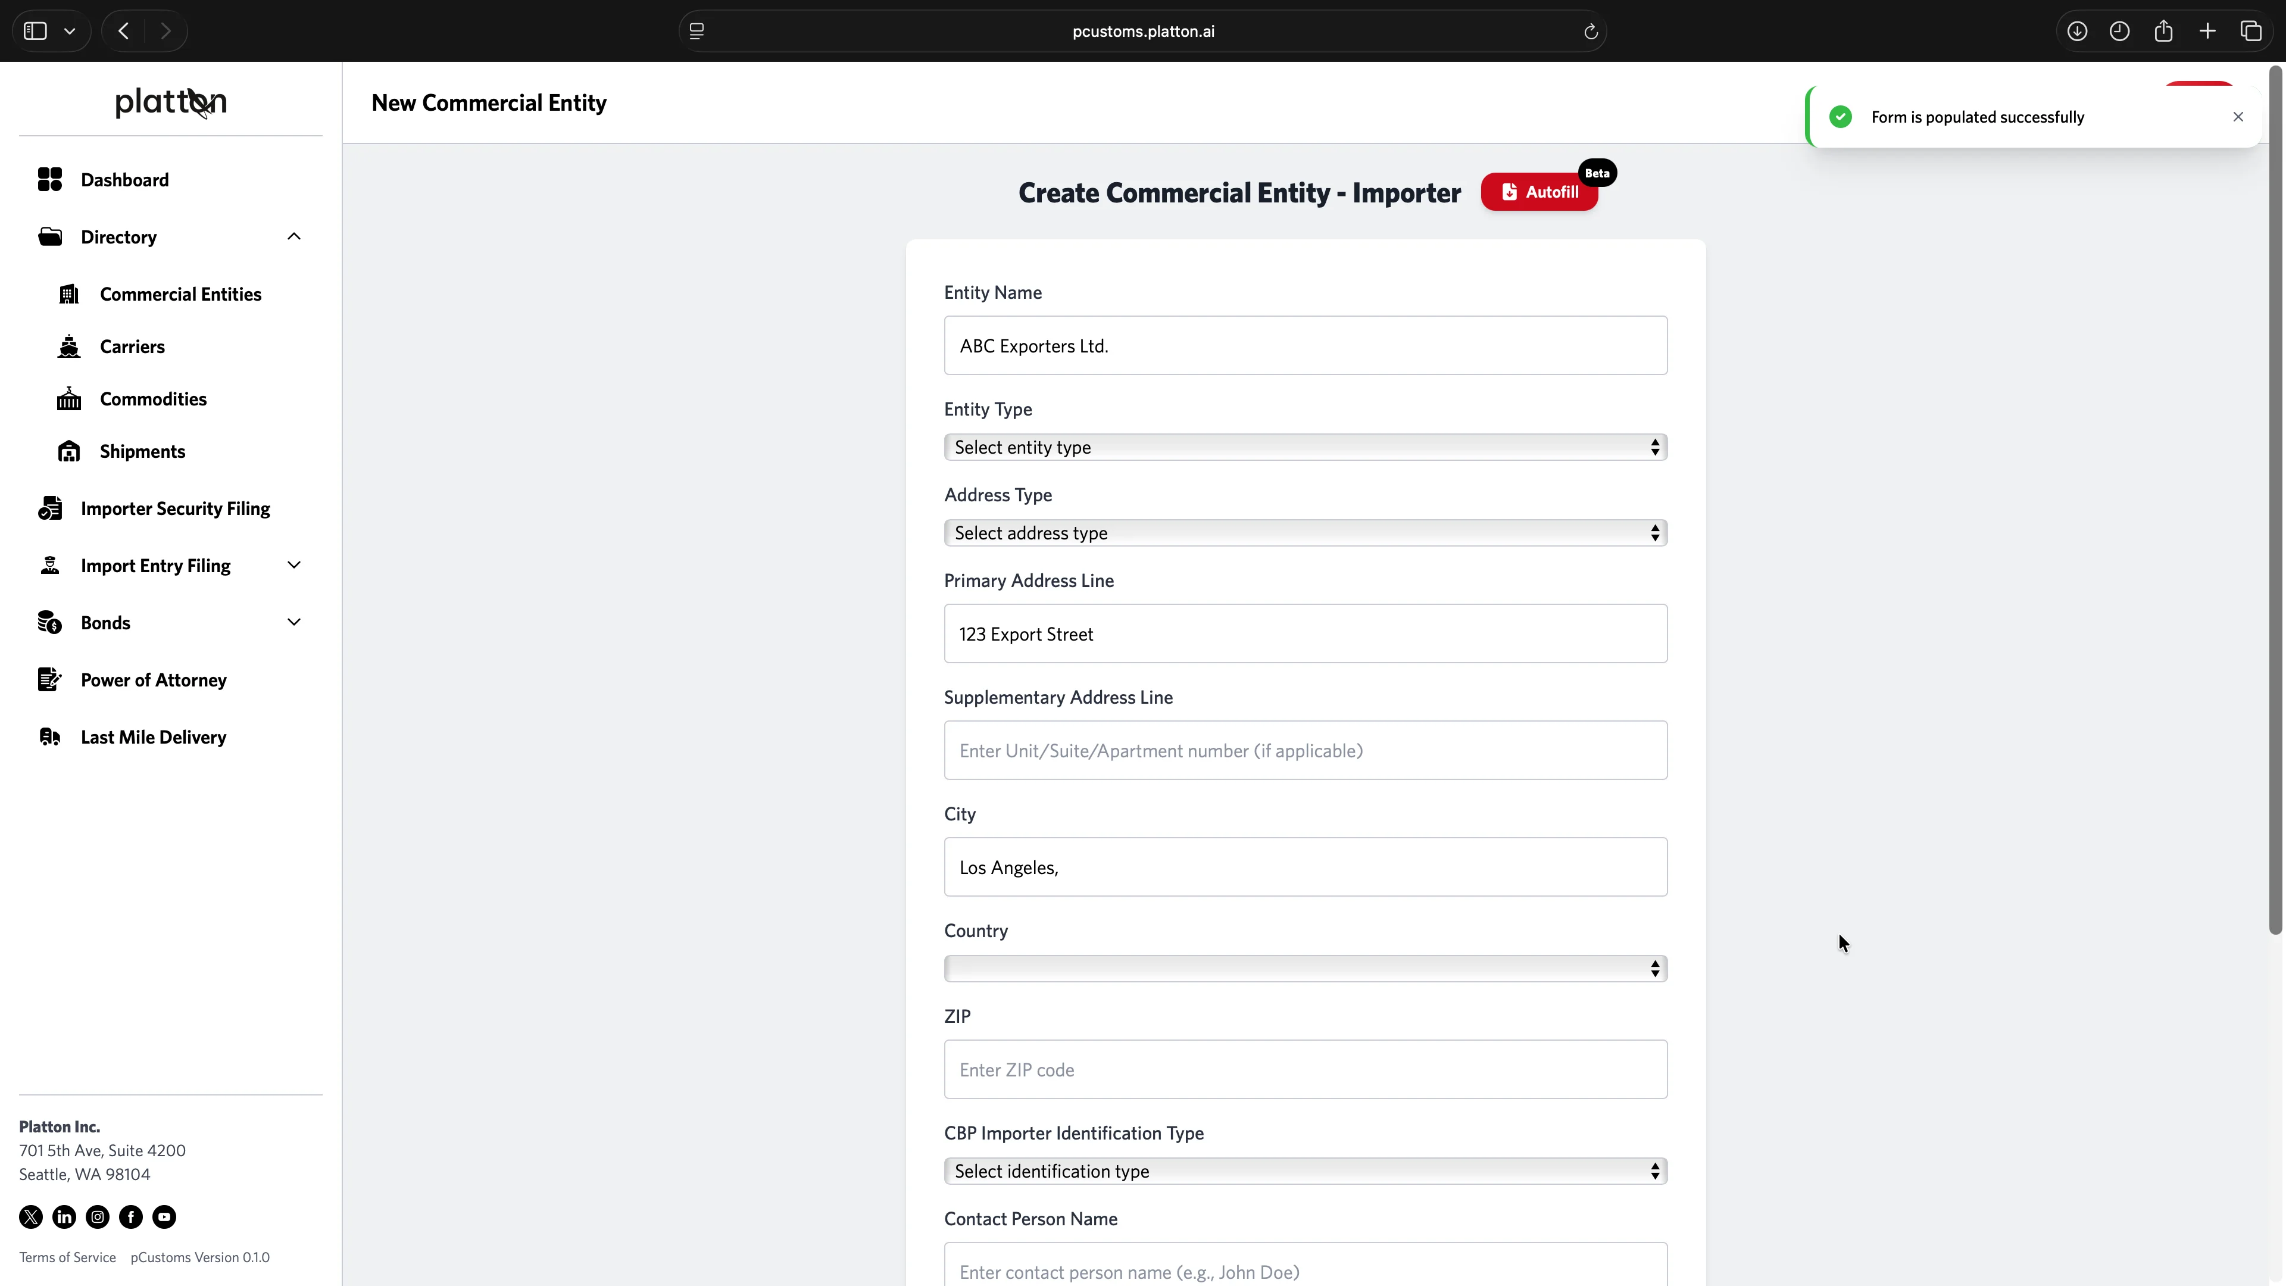2286x1286 pixels.
Task: Open the Terms of Service link
Action: click(67, 1257)
